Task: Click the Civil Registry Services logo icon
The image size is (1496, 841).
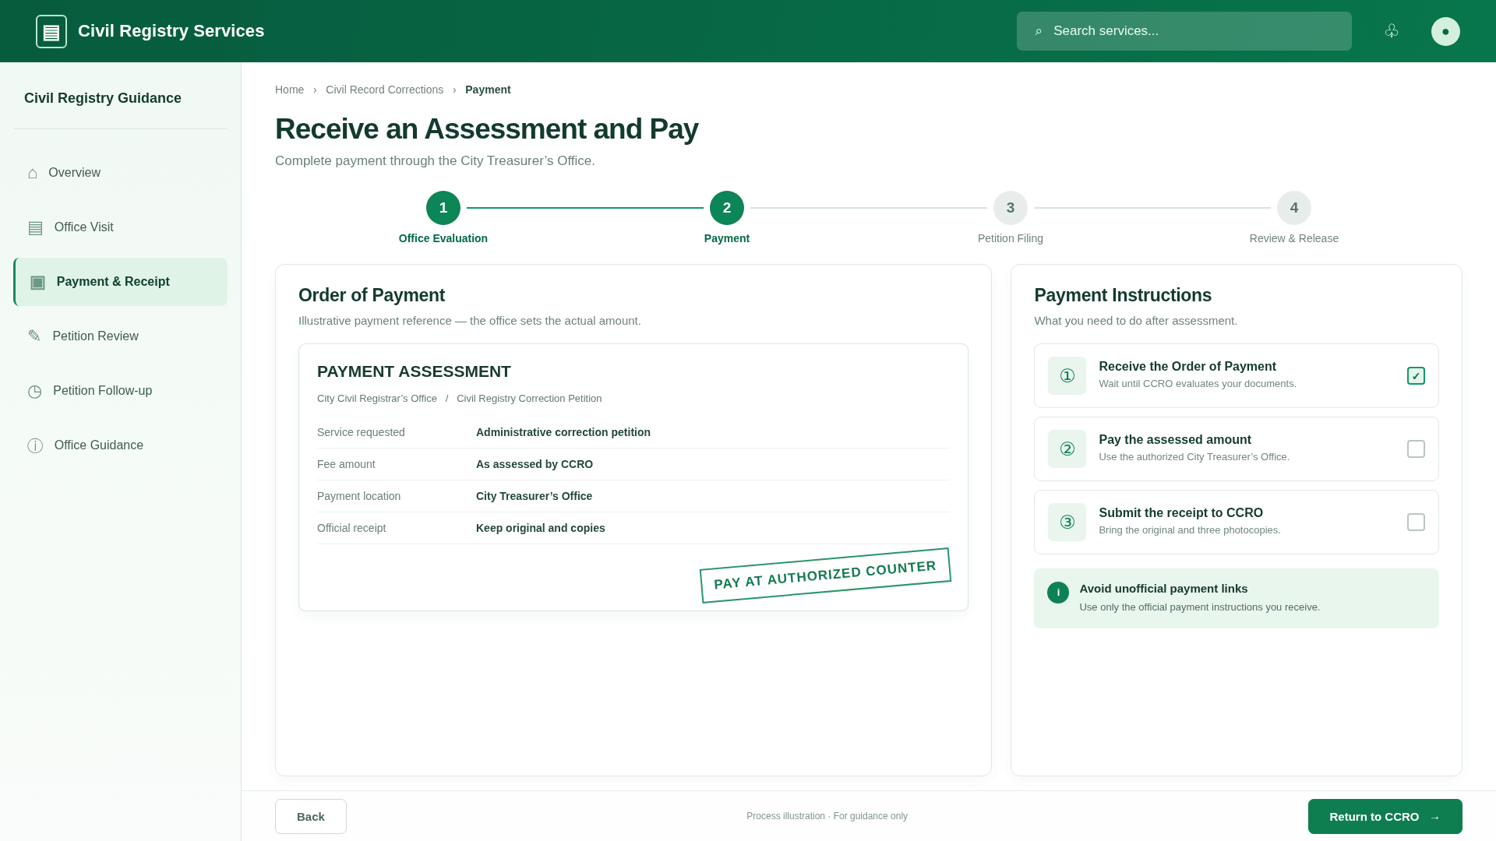Action: point(51,31)
